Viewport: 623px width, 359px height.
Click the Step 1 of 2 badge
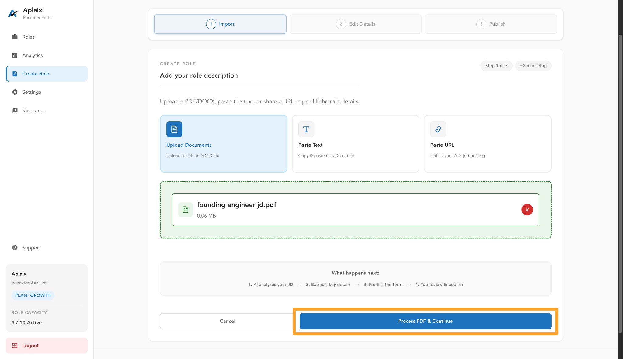point(496,66)
